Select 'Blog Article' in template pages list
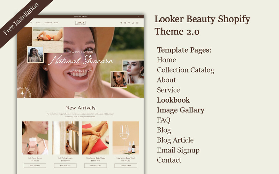This screenshot has height=174, width=279. (175, 140)
